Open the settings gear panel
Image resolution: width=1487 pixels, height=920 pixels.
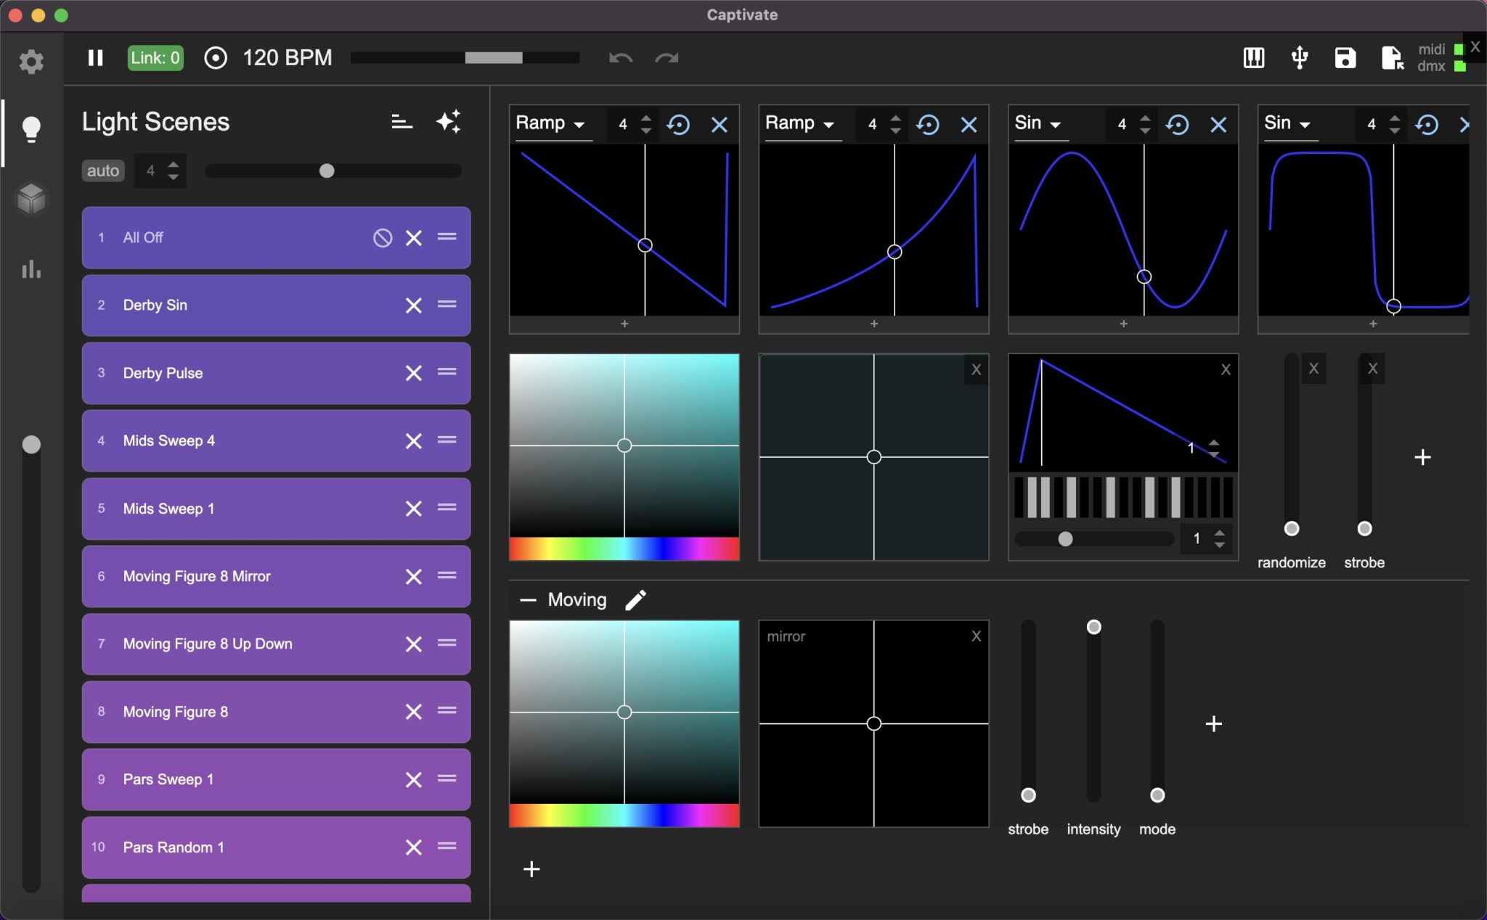pyautogui.click(x=31, y=62)
